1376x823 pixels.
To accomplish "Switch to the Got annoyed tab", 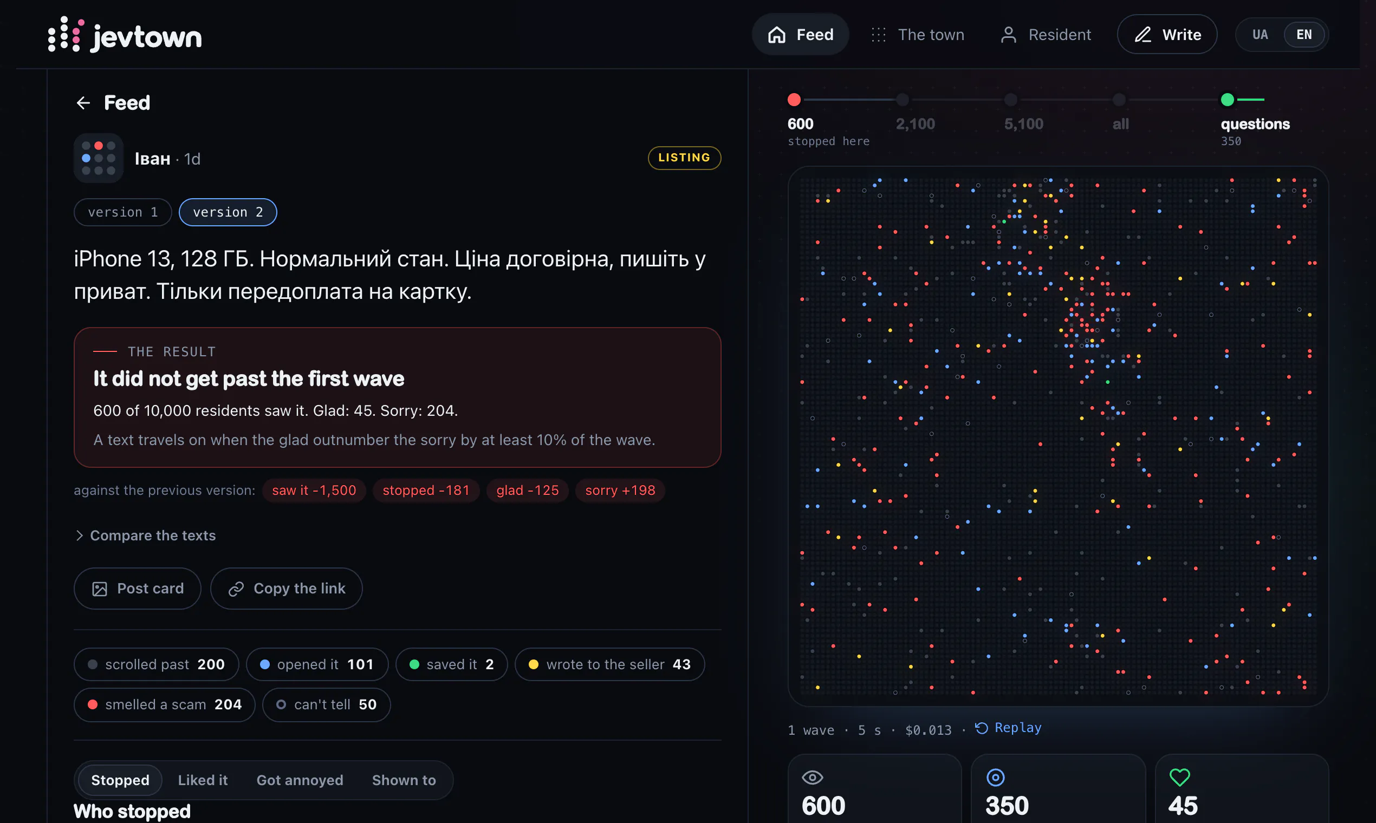I will 300,780.
